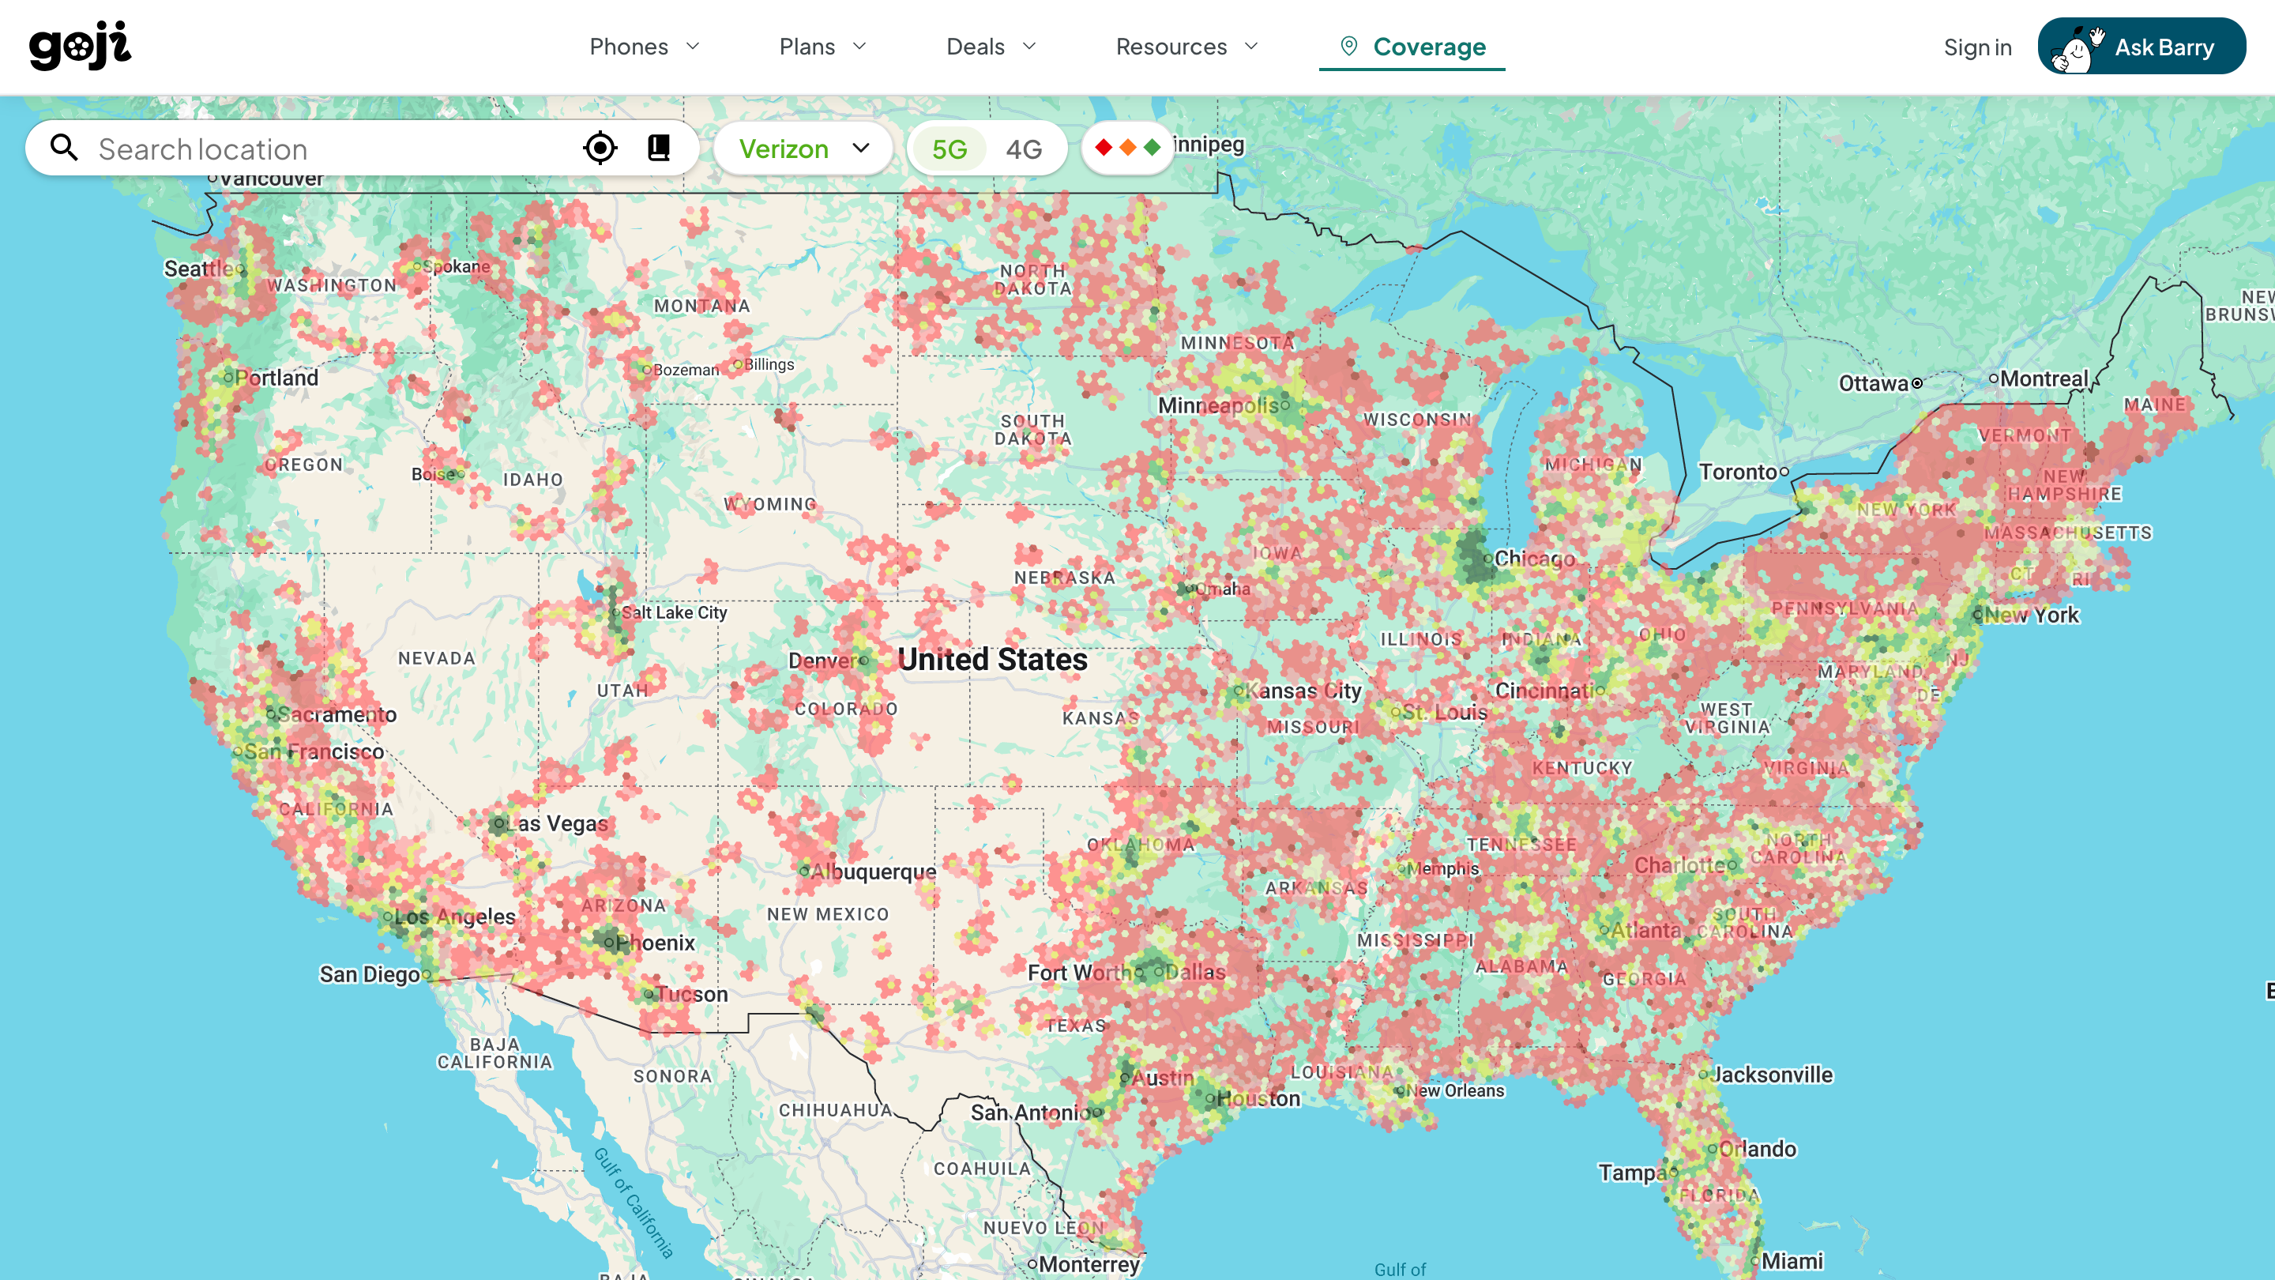Click the "Cincinnati" city label
The width and height of the screenshot is (2275, 1280).
coord(1546,691)
